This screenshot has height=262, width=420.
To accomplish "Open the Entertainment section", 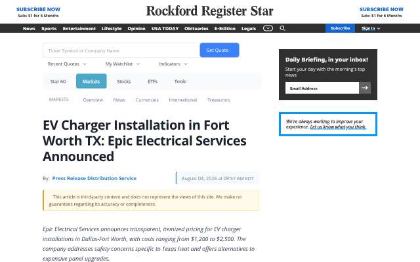I will click(x=79, y=28).
